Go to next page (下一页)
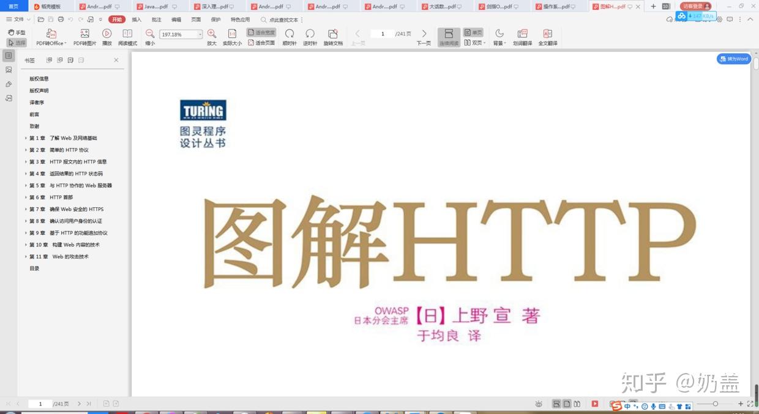Viewport: 759px width, 414px height. pos(424,37)
